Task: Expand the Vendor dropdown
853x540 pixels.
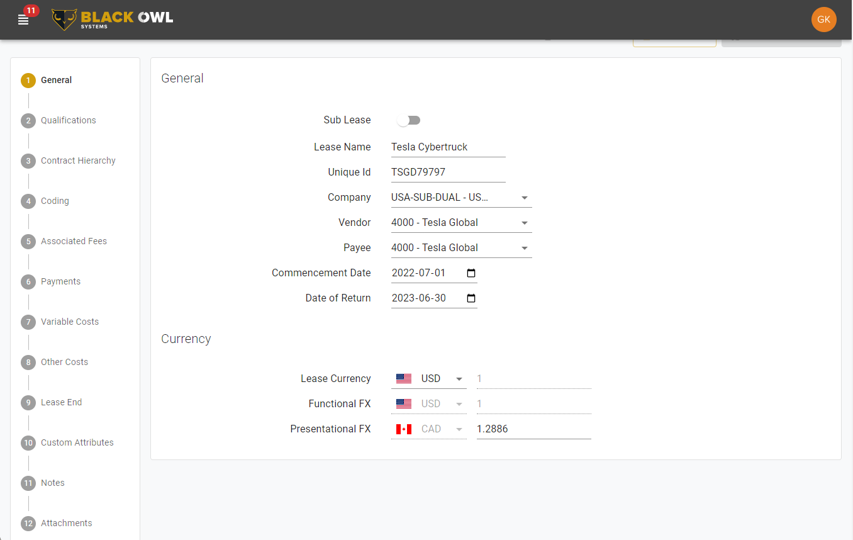Action: [x=525, y=222]
